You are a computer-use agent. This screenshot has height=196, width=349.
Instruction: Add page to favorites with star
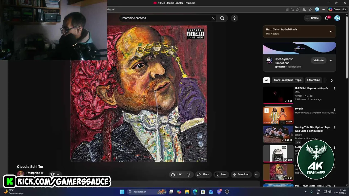297,9
